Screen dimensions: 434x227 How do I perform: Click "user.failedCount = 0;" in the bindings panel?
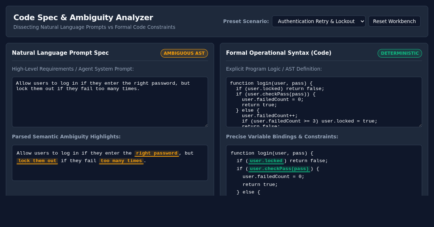click(x=273, y=177)
